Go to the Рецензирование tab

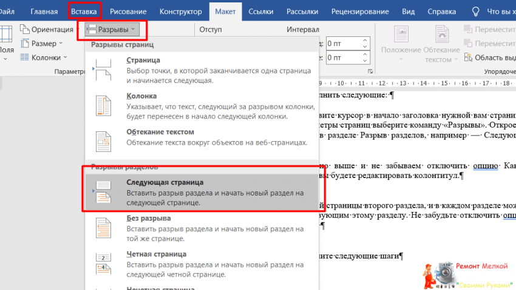(x=351, y=12)
